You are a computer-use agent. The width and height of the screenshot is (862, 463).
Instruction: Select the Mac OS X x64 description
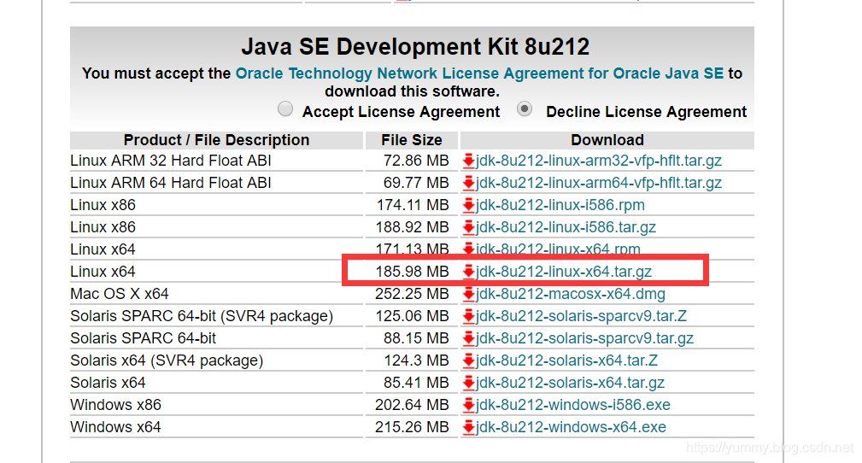click(x=120, y=294)
